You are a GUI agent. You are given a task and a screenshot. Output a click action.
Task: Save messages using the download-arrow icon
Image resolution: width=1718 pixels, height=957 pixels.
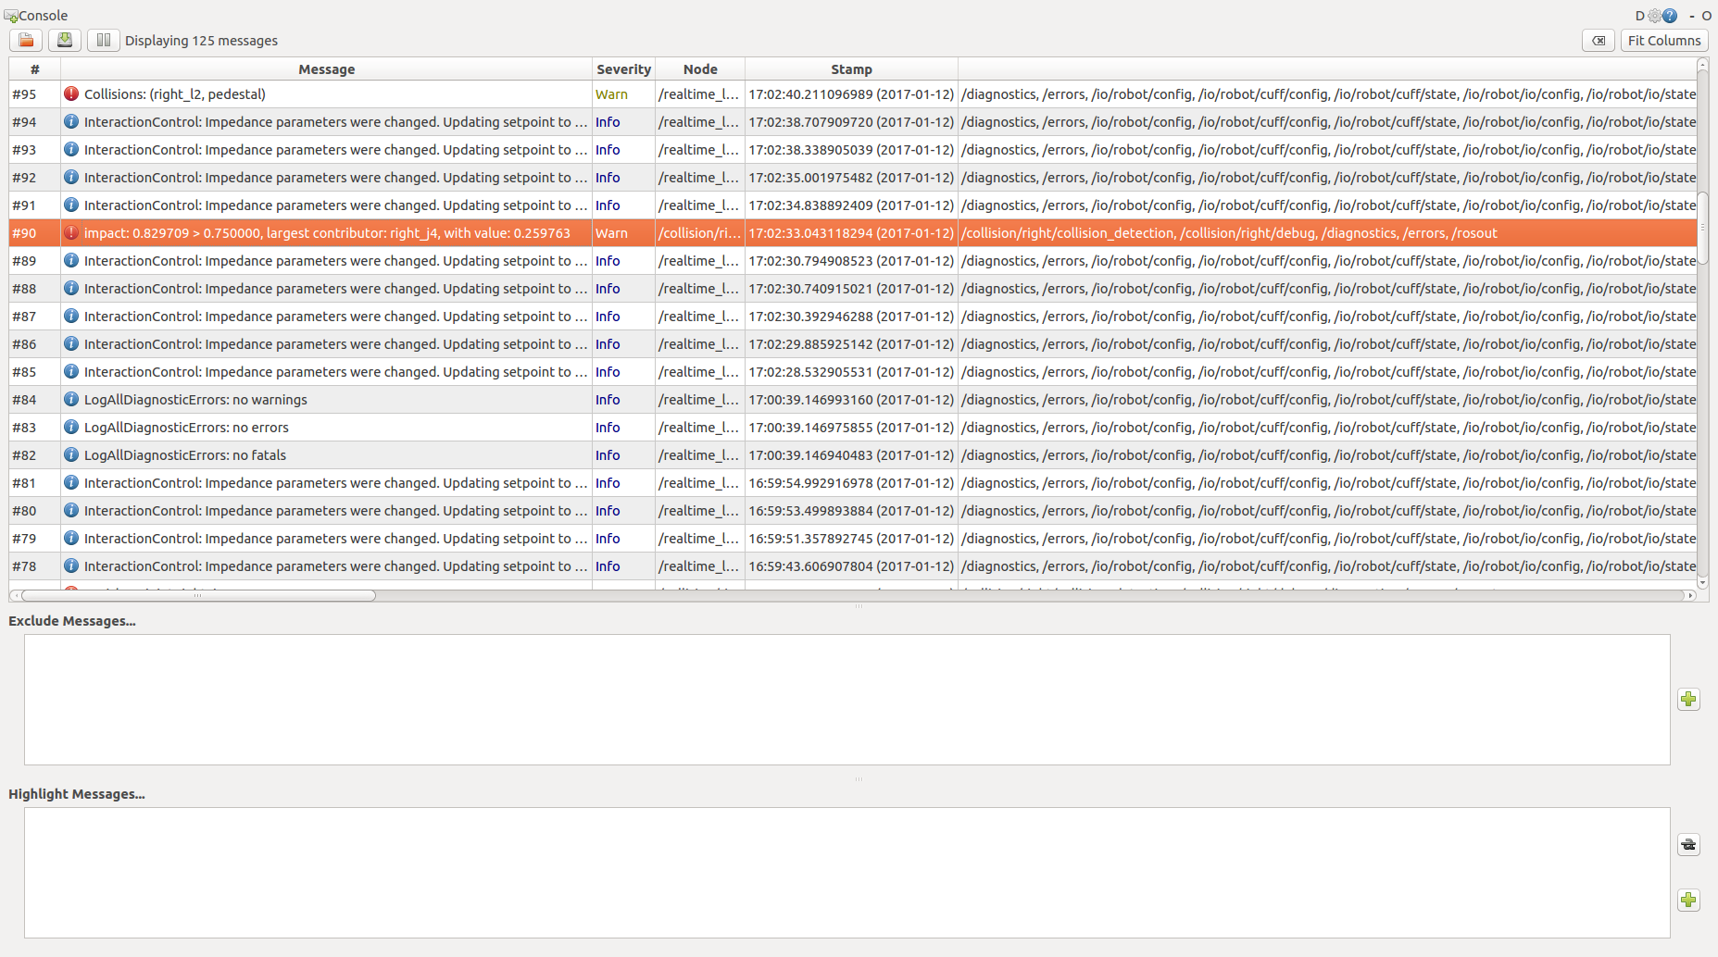[65, 41]
